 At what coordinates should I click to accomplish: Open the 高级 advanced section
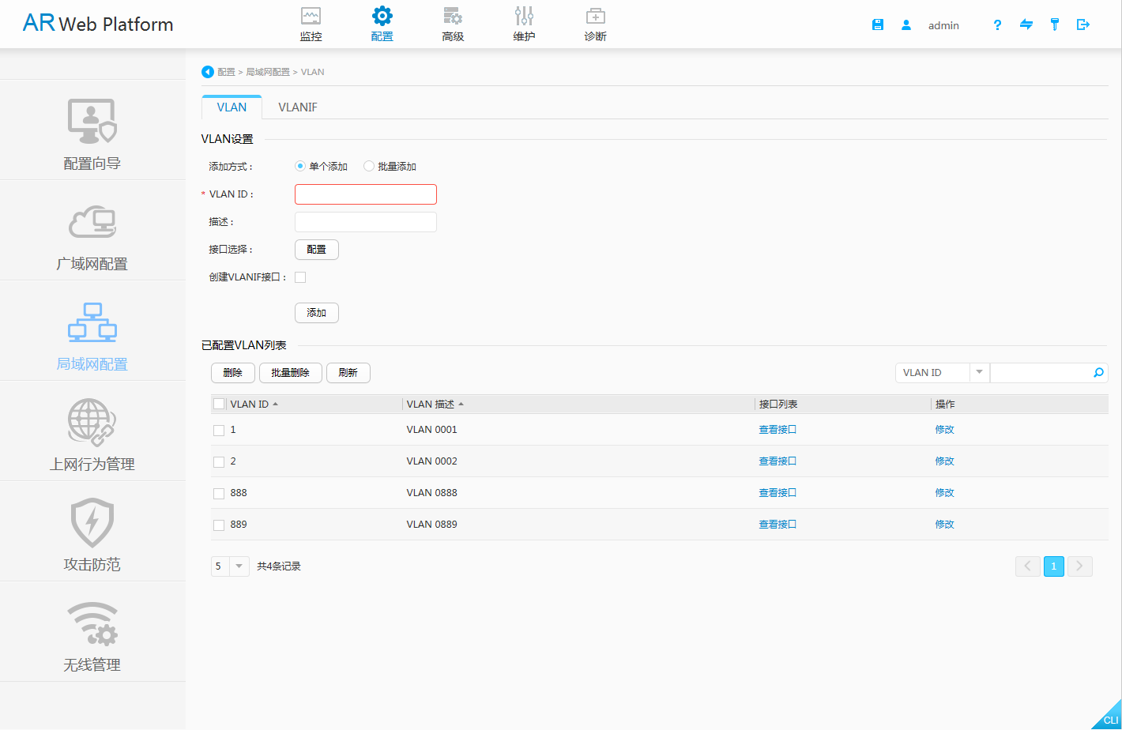click(453, 24)
